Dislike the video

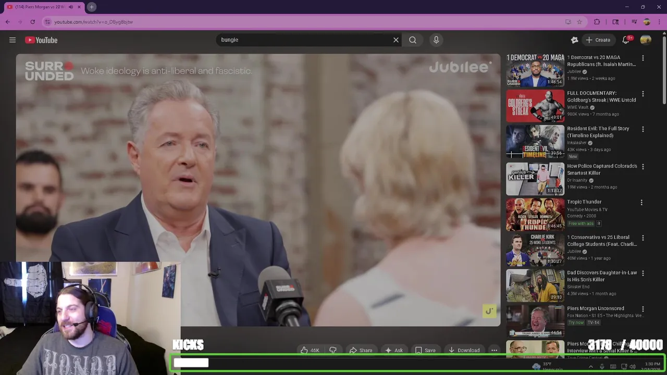click(x=333, y=351)
